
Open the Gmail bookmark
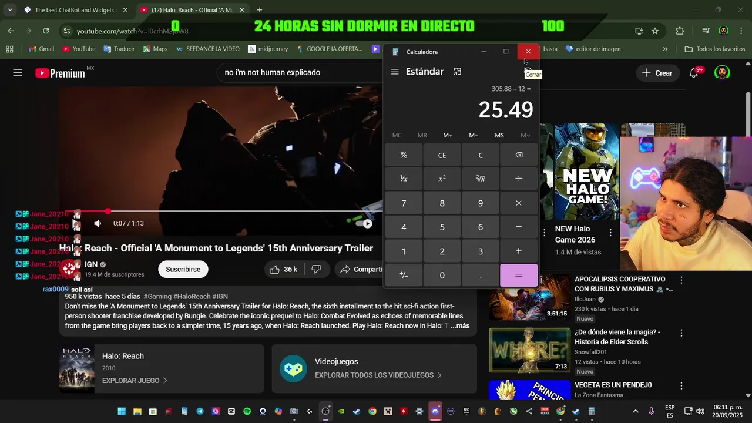[41, 49]
